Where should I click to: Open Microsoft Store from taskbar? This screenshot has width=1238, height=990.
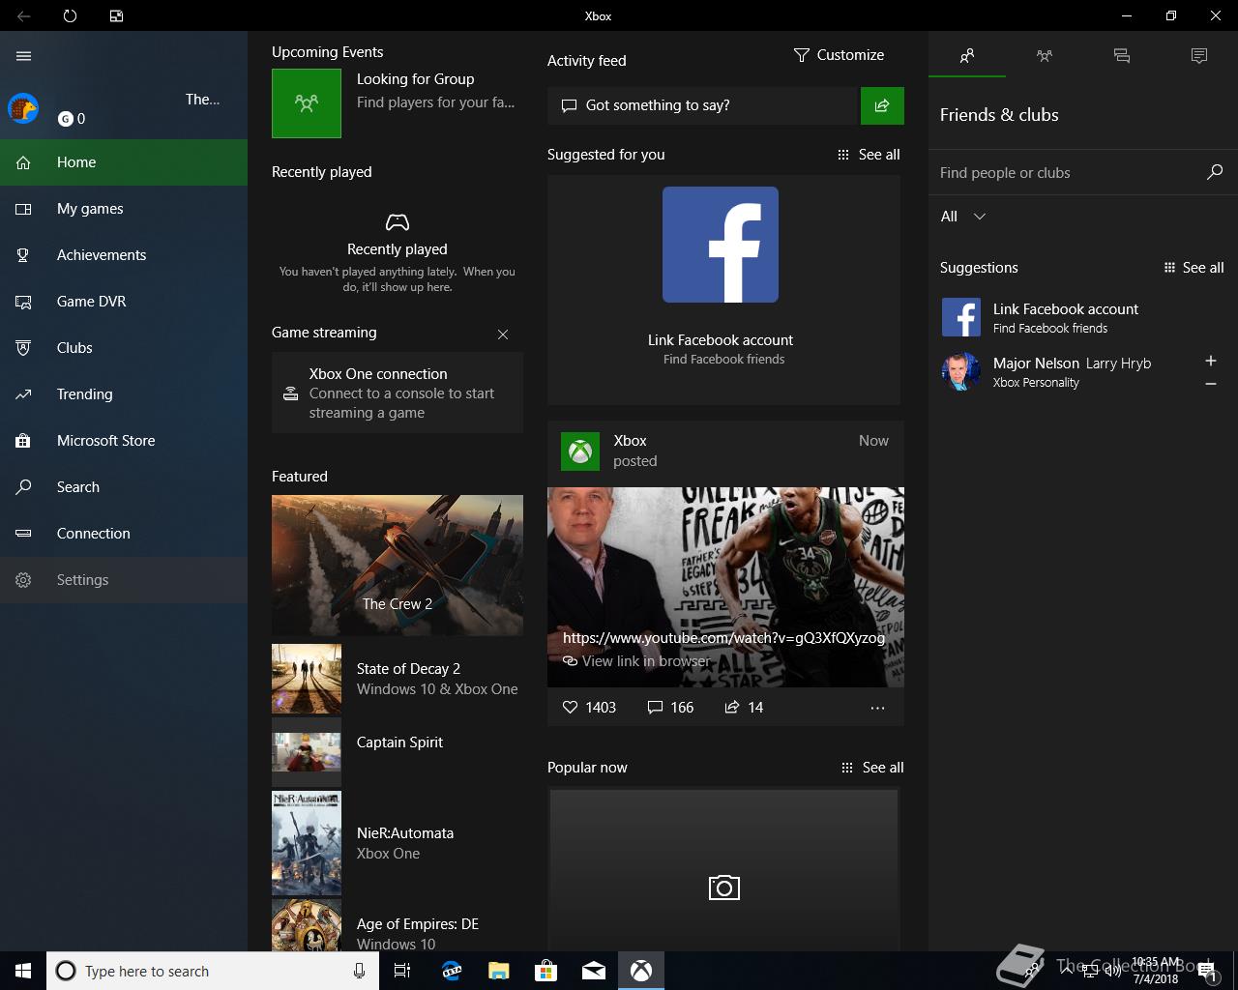tap(546, 971)
